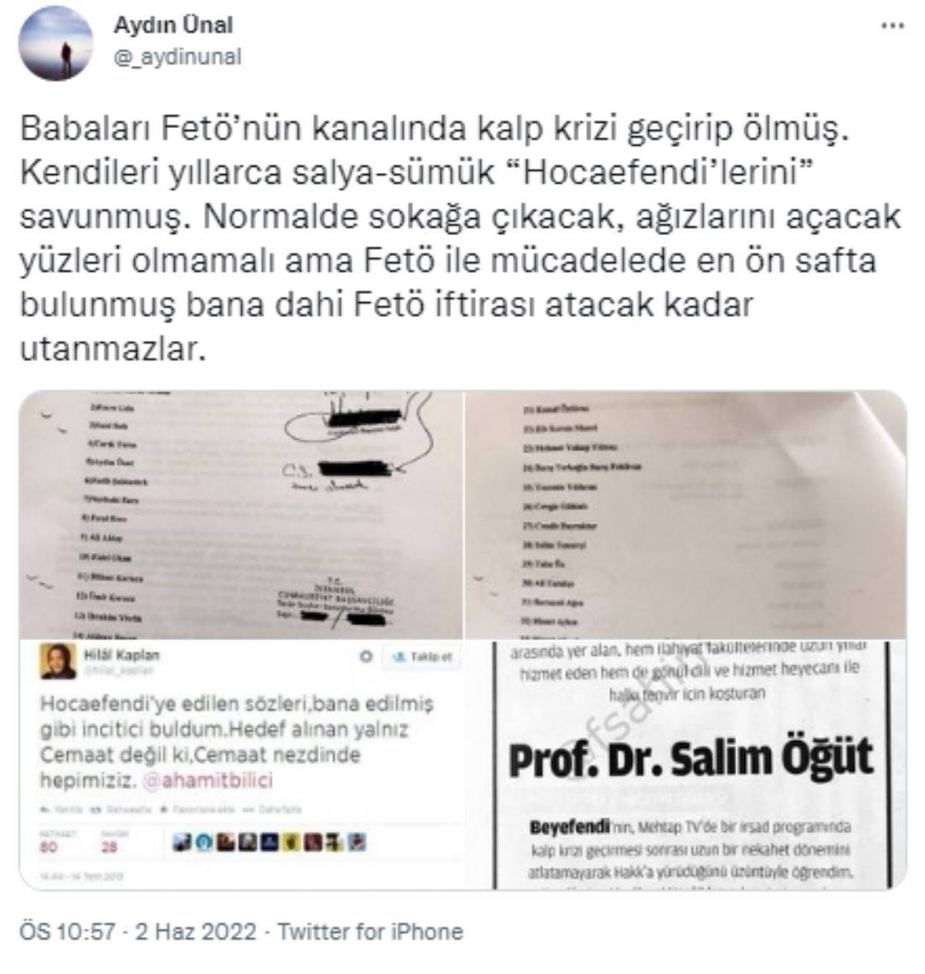The image size is (925, 974).
Task: Open the Aydın Ünal display name
Action: pyautogui.click(x=173, y=25)
